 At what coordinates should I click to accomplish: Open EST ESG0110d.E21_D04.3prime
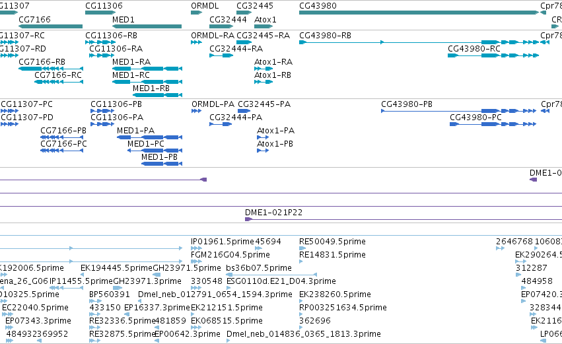click(x=281, y=281)
